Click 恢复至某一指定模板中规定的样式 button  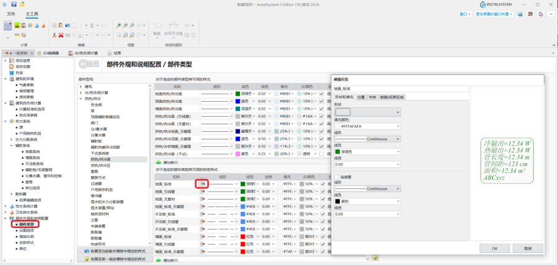pyautogui.click(x=115, y=259)
